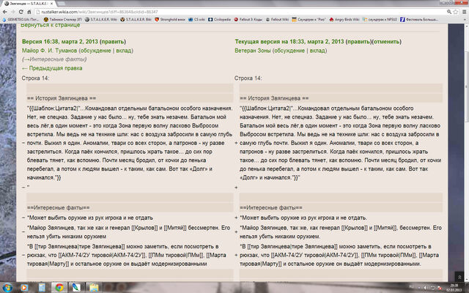Open the Fallout Wiki bookmark
The width and height of the screenshot is (469, 293).
click(277, 20)
